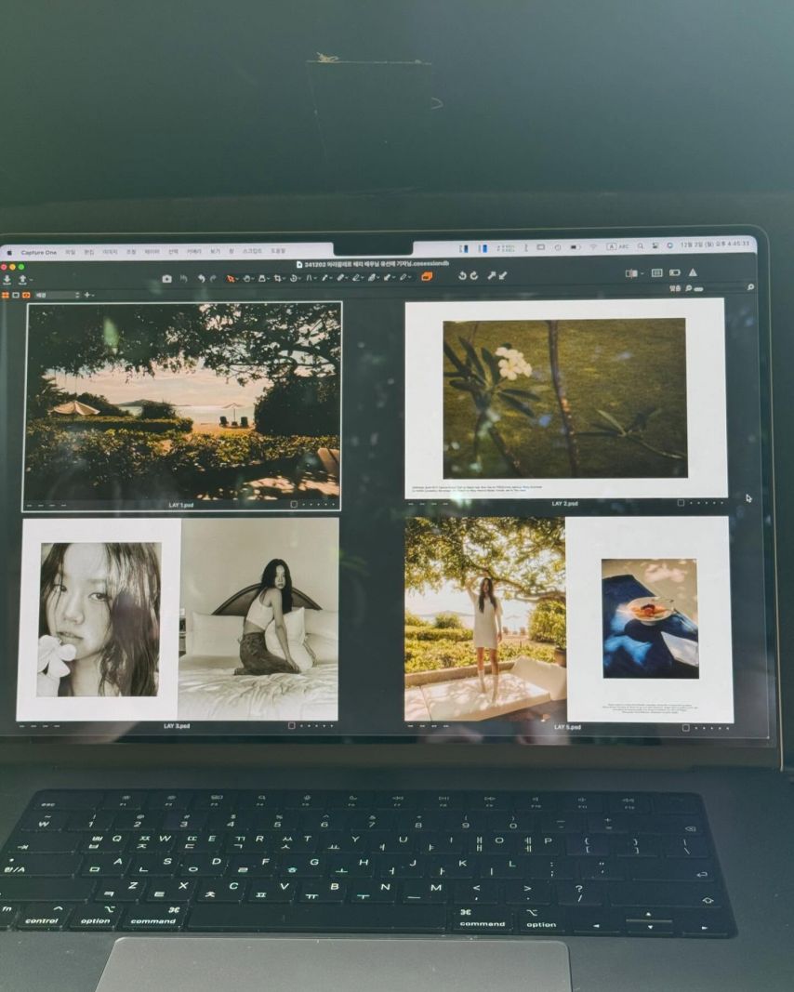
Task: Toggle the grid overlay icon
Action: (x=656, y=272)
